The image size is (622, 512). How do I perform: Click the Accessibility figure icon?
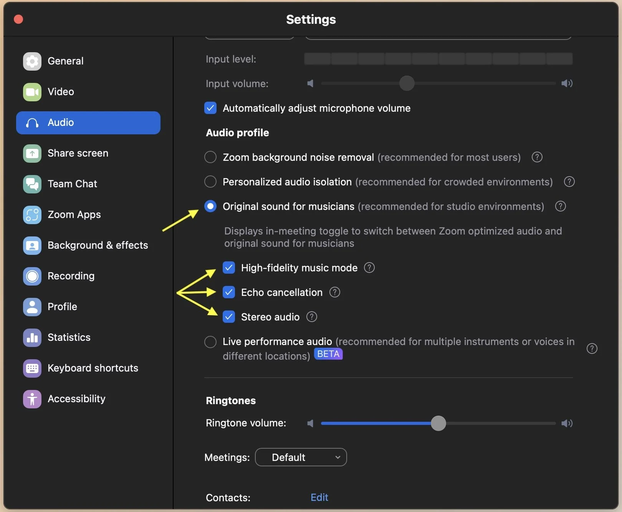coord(32,399)
